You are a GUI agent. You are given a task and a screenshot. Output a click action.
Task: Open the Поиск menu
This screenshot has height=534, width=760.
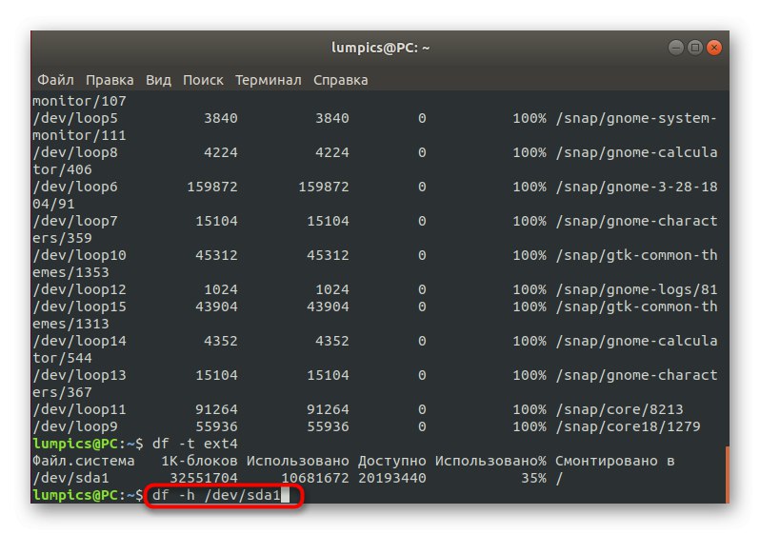coord(203,80)
